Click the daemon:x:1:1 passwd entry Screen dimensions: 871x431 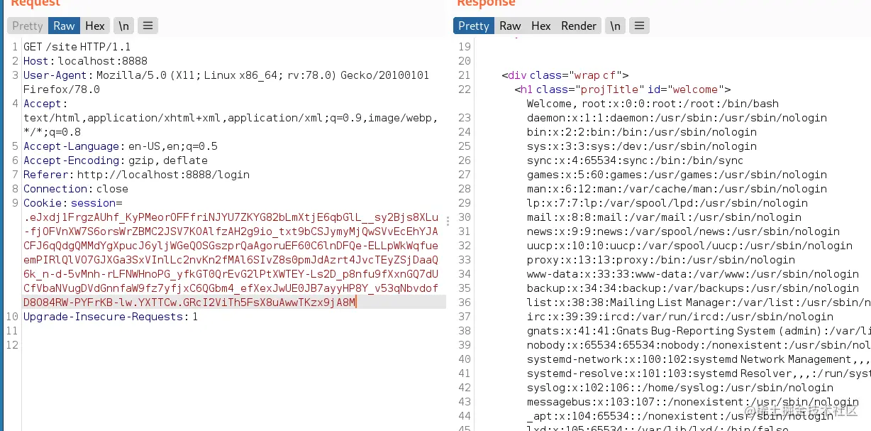pyautogui.click(x=677, y=118)
